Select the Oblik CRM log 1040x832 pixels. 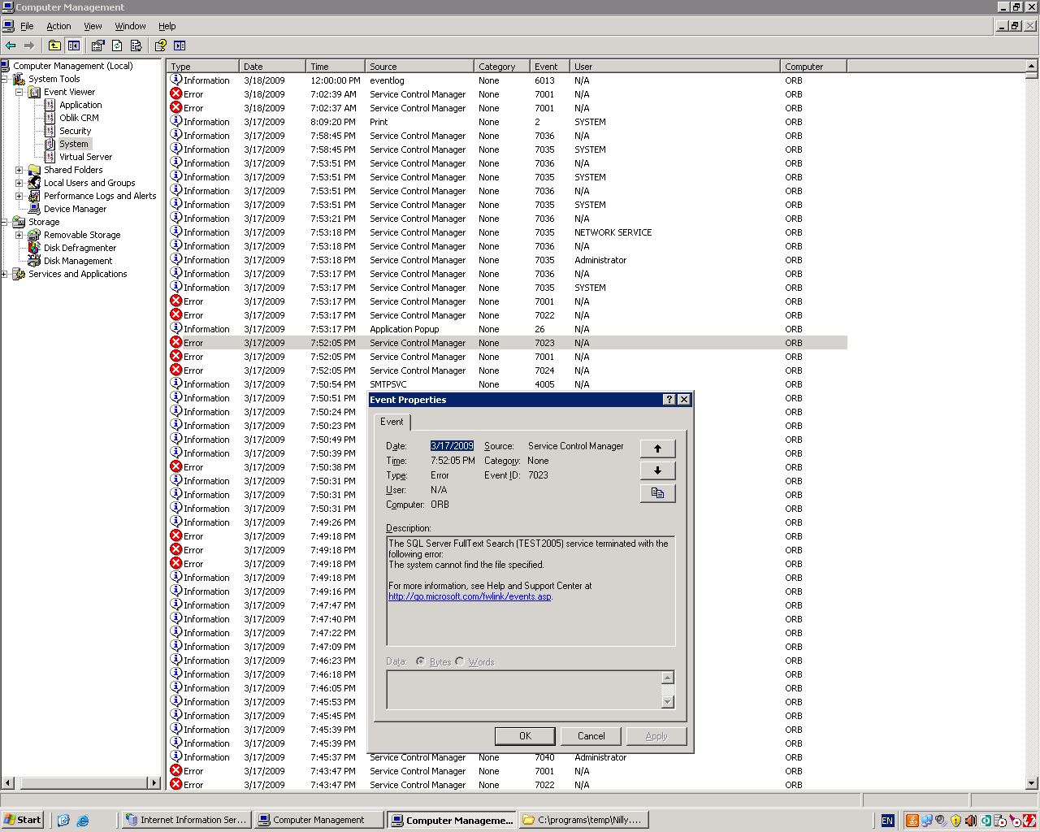tap(79, 118)
